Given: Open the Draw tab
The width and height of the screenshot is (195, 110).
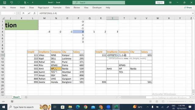Looking at the screenshot, I should (x=31, y=8).
